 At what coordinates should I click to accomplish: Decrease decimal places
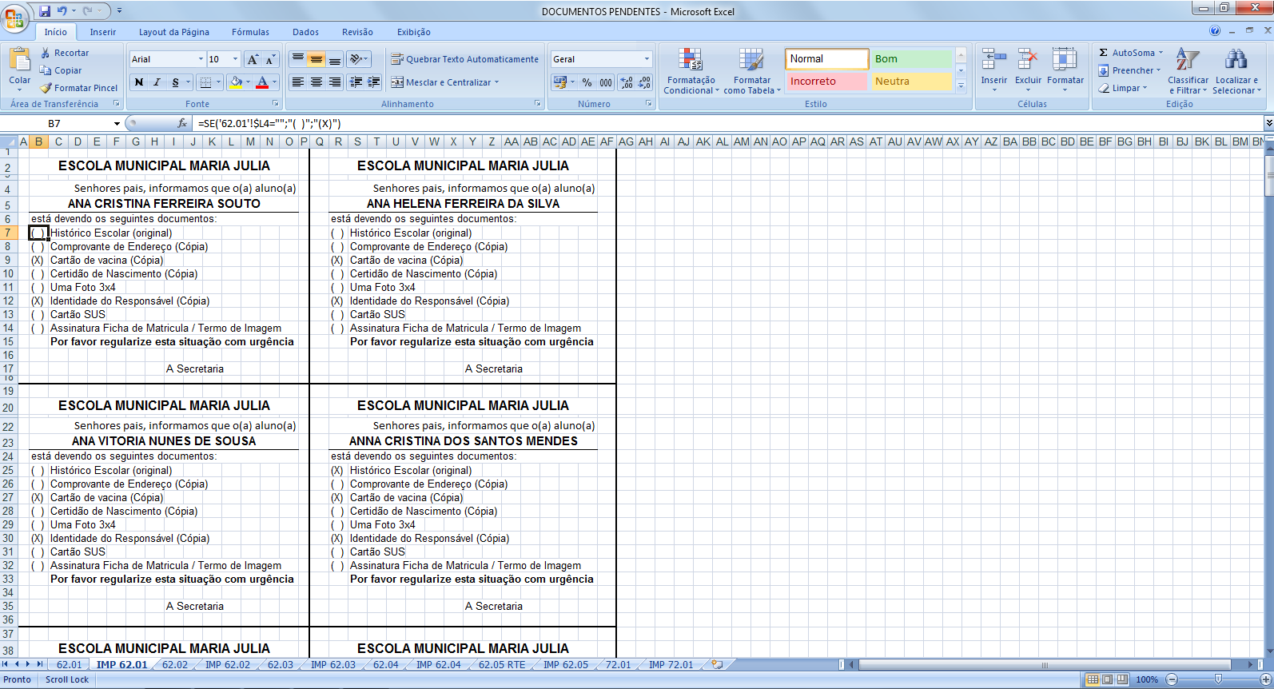tap(644, 82)
